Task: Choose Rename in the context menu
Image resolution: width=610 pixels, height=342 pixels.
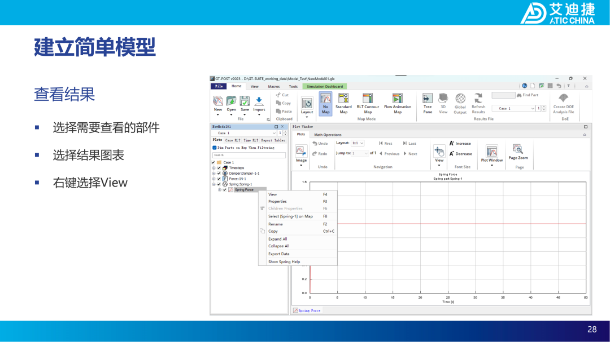Action: pyautogui.click(x=298, y=224)
